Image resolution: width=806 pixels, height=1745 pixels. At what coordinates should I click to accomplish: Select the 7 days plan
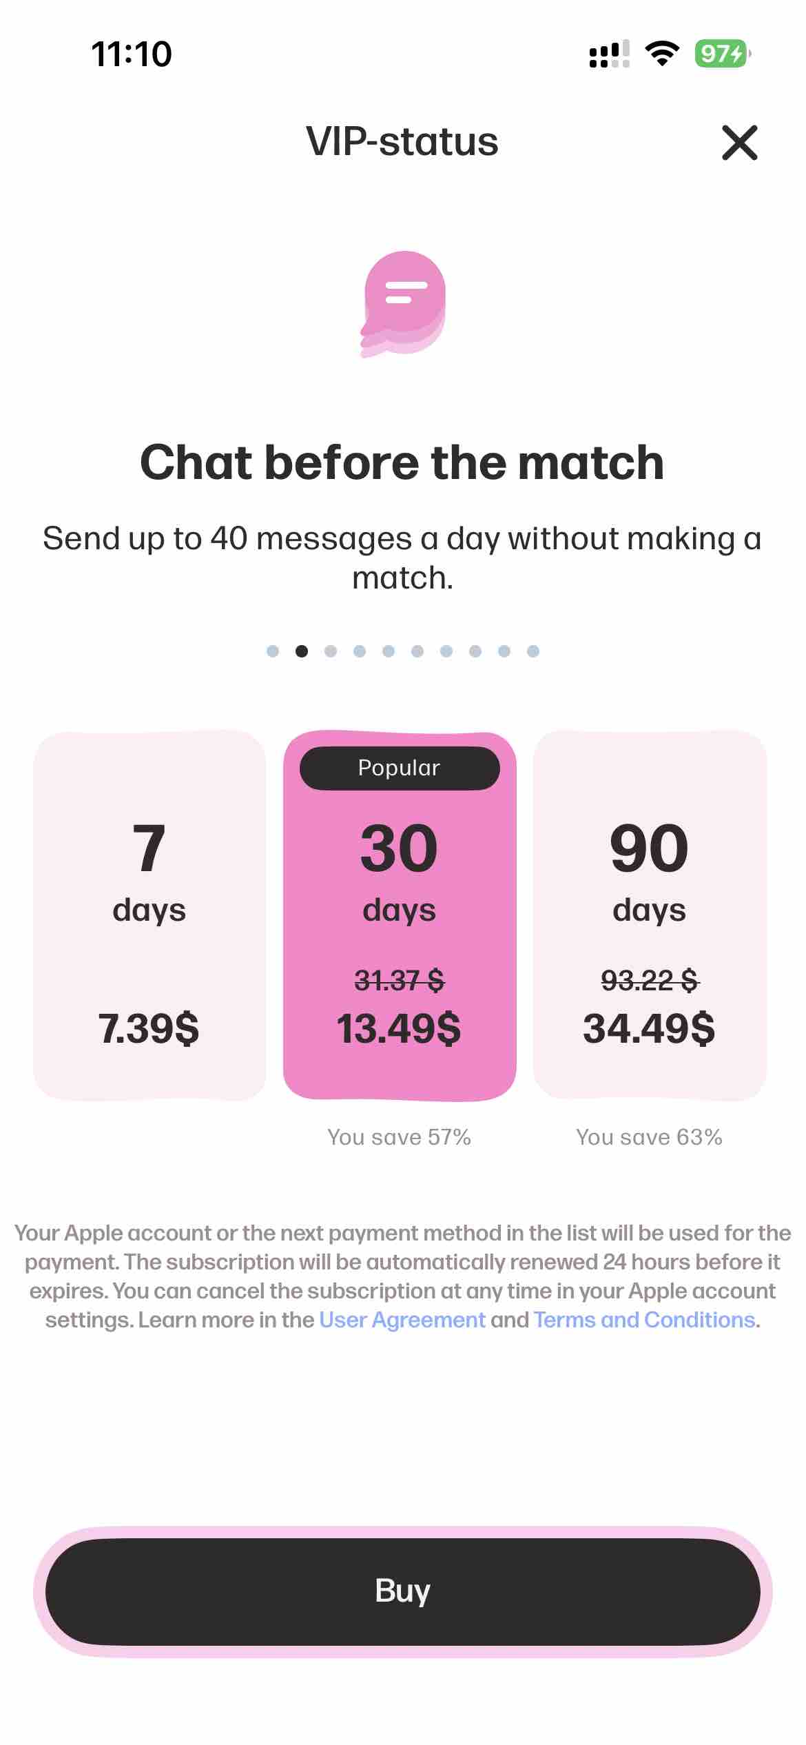click(x=149, y=915)
